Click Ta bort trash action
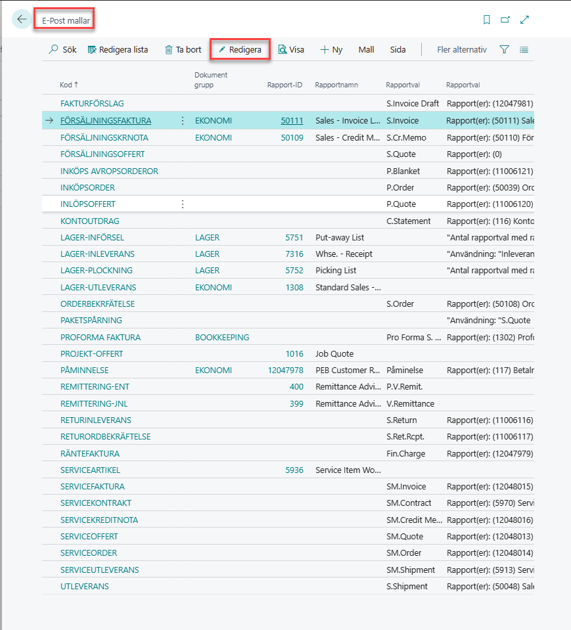571x630 pixels. [x=183, y=49]
